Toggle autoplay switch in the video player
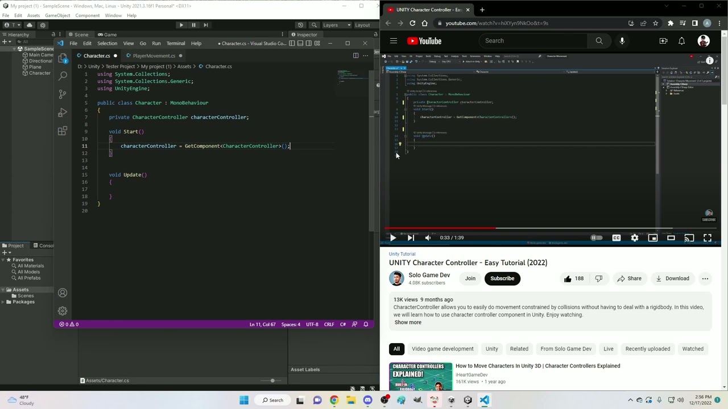Viewport: 728px width, 409px height. (x=595, y=237)
